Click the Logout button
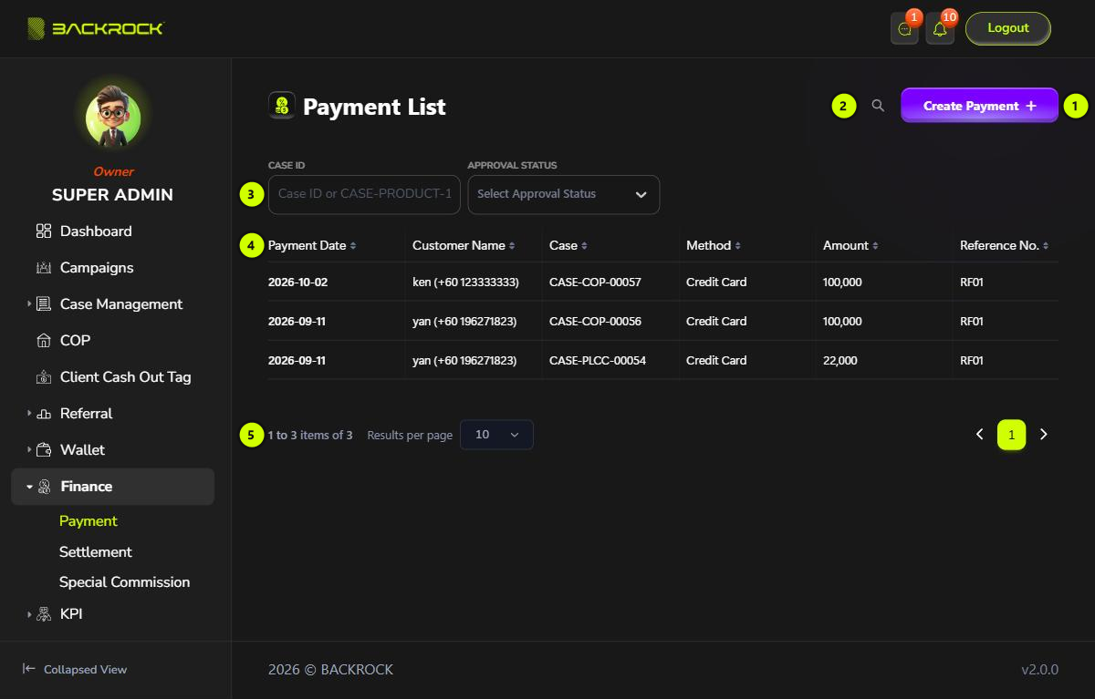Viewport: 1095px width, 699px height. click(x=1008, y=28)
